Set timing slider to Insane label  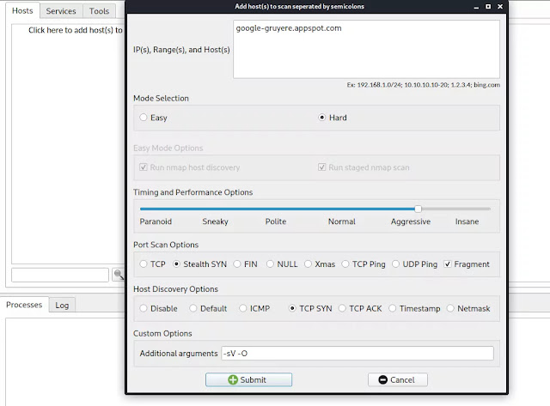tap(467, 221)
